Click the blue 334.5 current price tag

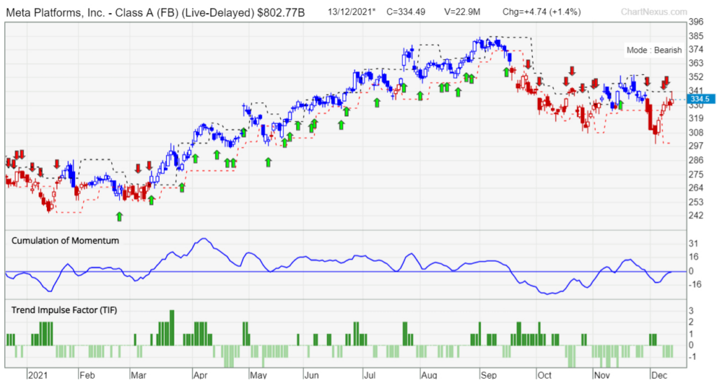pyautogui.click(x=699, y=99)
